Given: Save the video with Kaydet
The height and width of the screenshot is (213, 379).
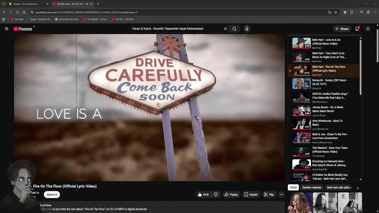Looking at the screenshot, I should point(251,195).
